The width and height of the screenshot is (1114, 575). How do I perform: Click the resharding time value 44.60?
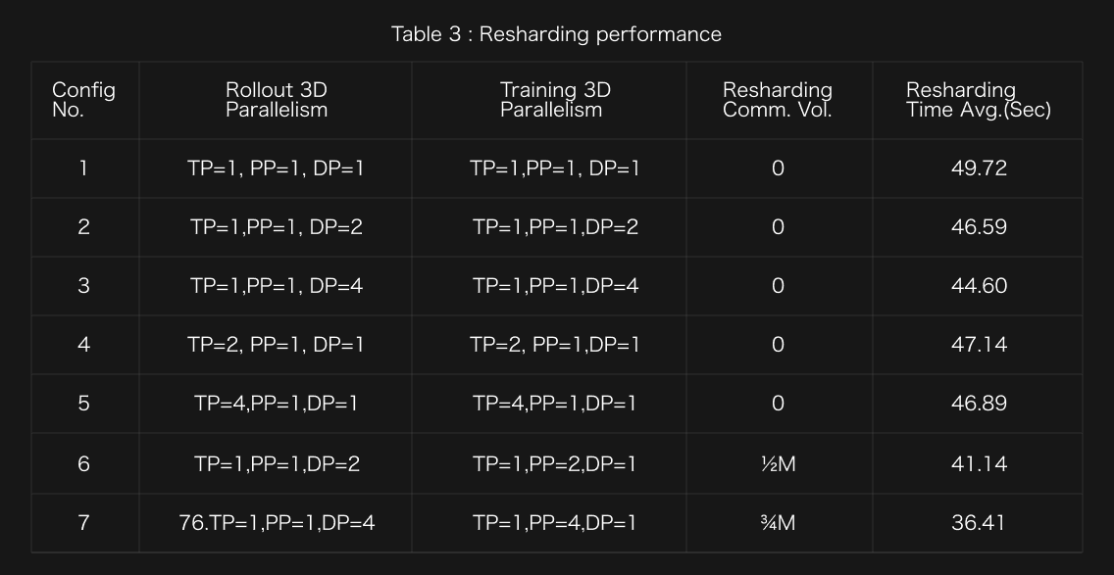pos(979,286)
